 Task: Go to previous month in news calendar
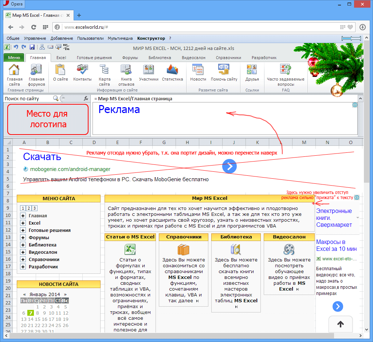[x=24, y=294]
